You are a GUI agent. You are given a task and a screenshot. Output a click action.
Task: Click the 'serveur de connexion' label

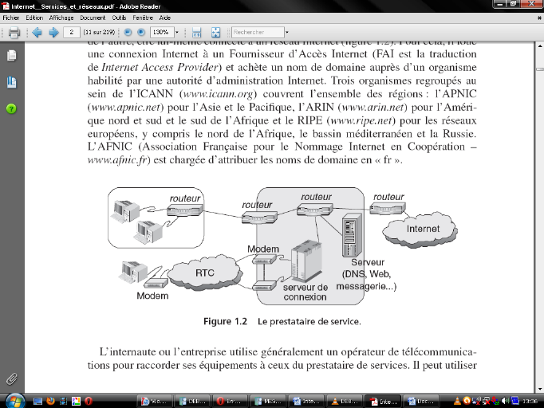pos(305,292)
